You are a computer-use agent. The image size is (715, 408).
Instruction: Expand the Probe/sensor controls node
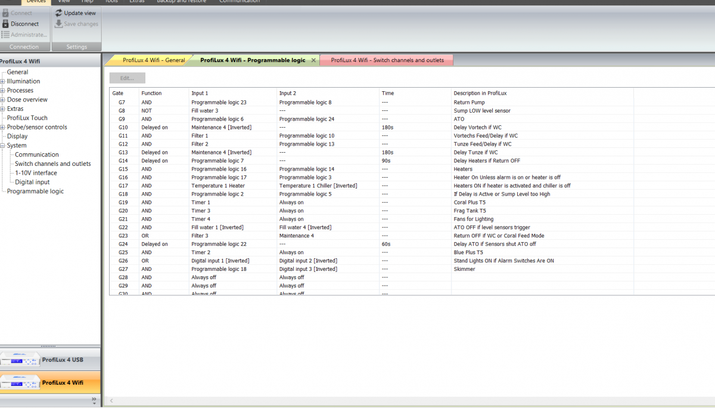coord(3,127)
